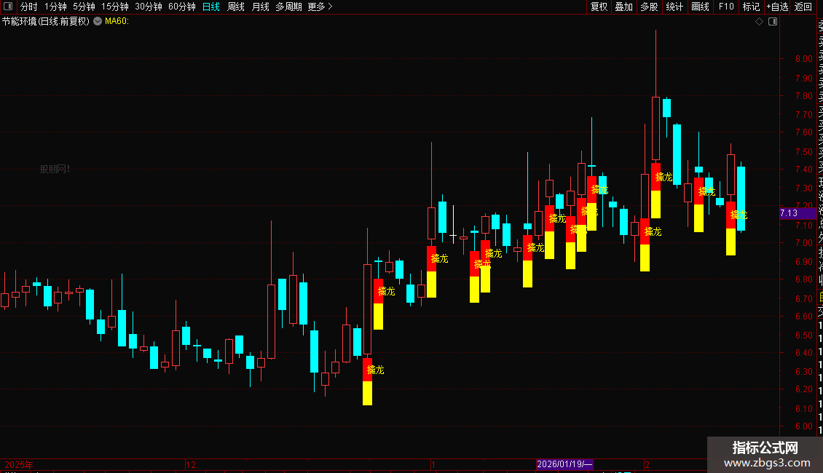
Task: Click the 8.00 price axis label
Action: click(x=804, y=59)
